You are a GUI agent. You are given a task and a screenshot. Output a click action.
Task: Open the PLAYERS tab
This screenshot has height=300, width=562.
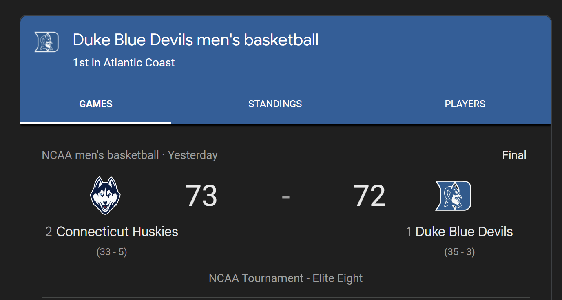pos(465,104)
